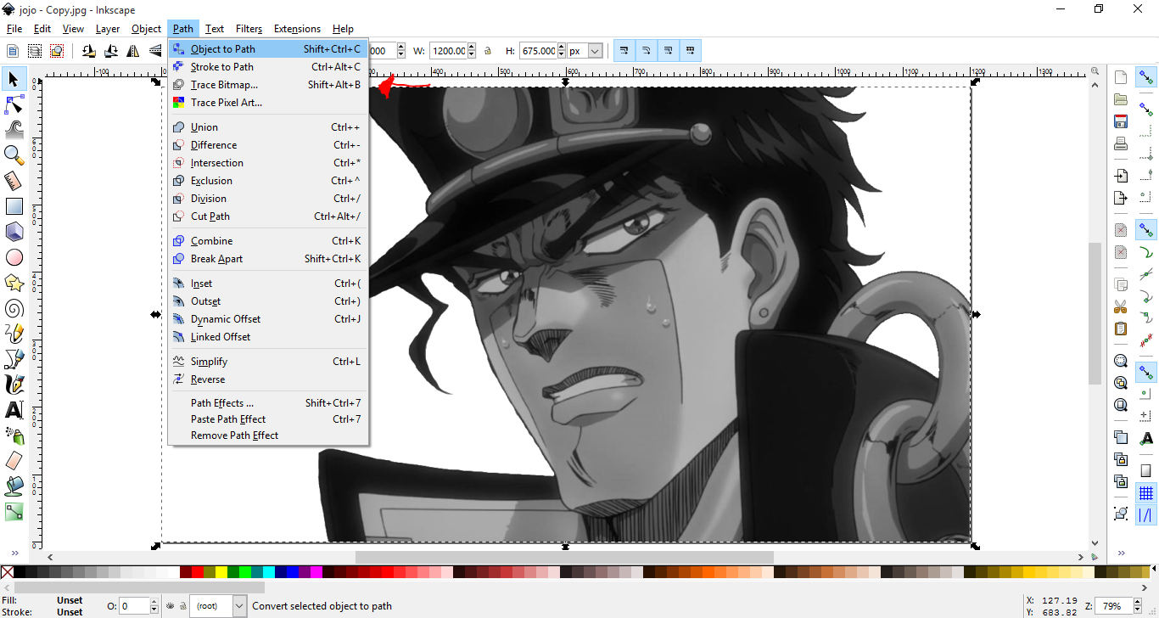Pick the Tweak objects tool
Viewport: 1159px width, 618px height.
(14, 130)
